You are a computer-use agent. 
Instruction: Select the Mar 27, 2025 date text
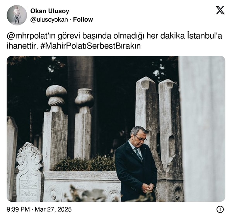53,209
